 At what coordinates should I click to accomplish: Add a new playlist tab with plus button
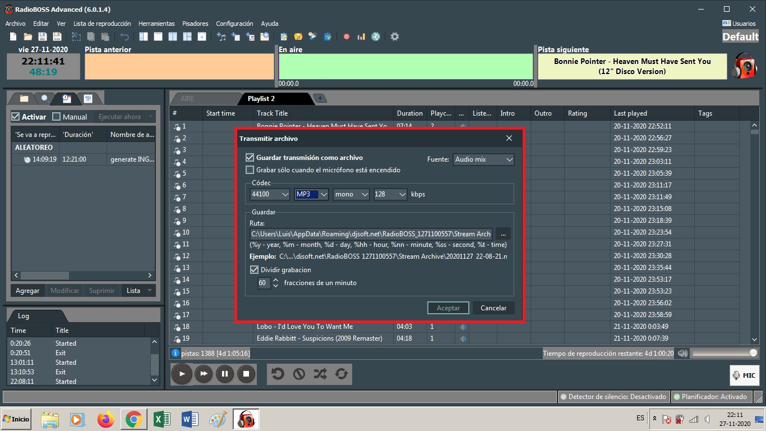coord(321,98)
